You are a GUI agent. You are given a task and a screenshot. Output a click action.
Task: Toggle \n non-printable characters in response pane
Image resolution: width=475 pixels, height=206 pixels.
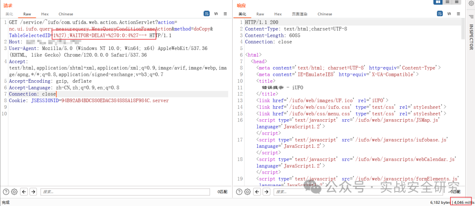[x=449, y=14]
